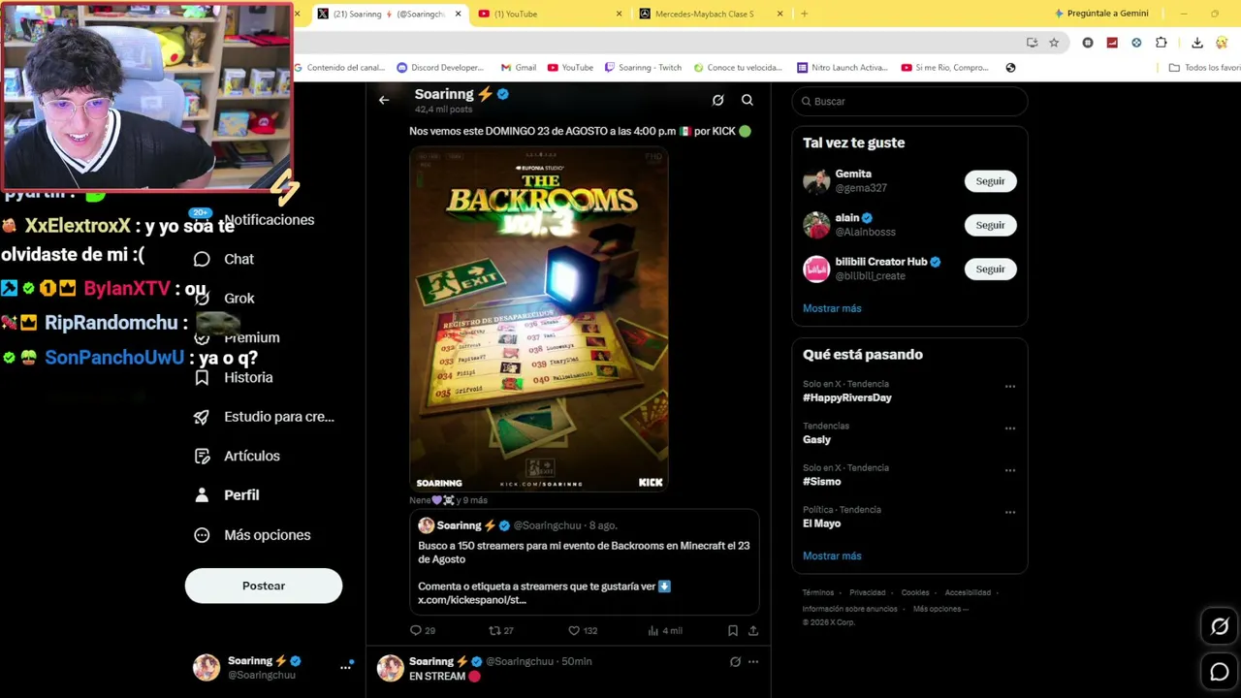Bookmark the Backrooms event post
Viewport: 1241px width, 698px height.
(733, 630)
